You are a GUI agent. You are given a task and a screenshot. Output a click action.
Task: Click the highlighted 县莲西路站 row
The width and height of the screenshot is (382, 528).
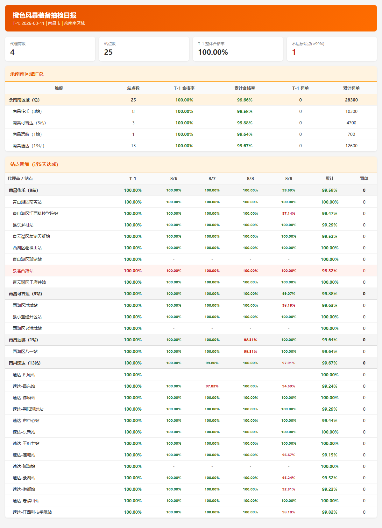click(191, 271)
